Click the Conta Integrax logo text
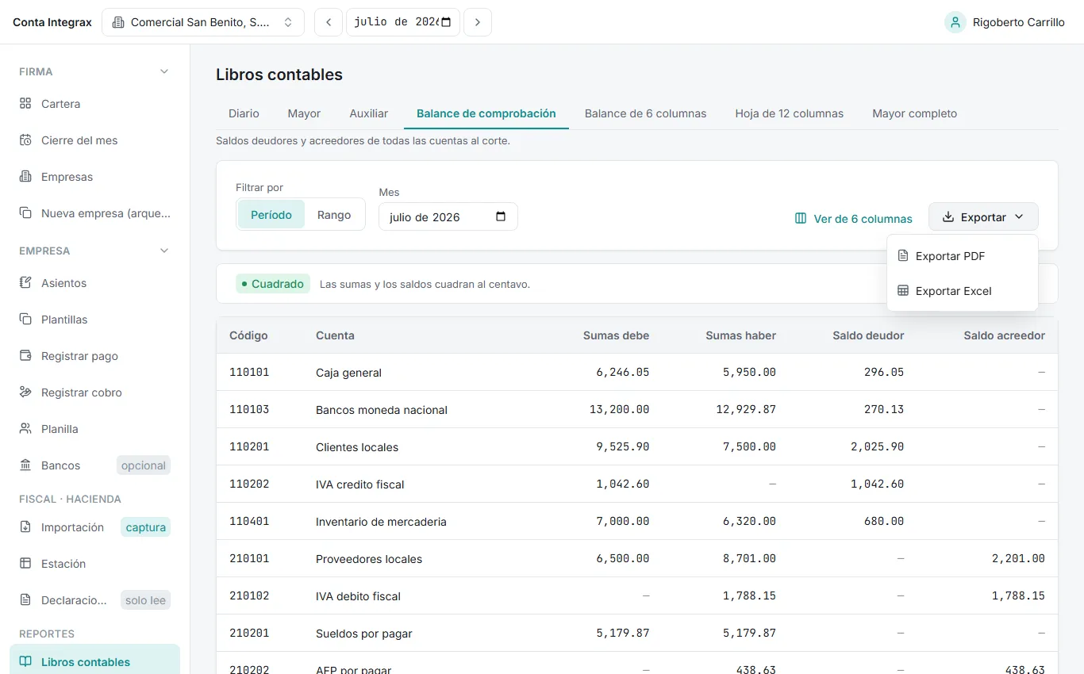Screen dimensions: 1084x674 coord(52,22)
